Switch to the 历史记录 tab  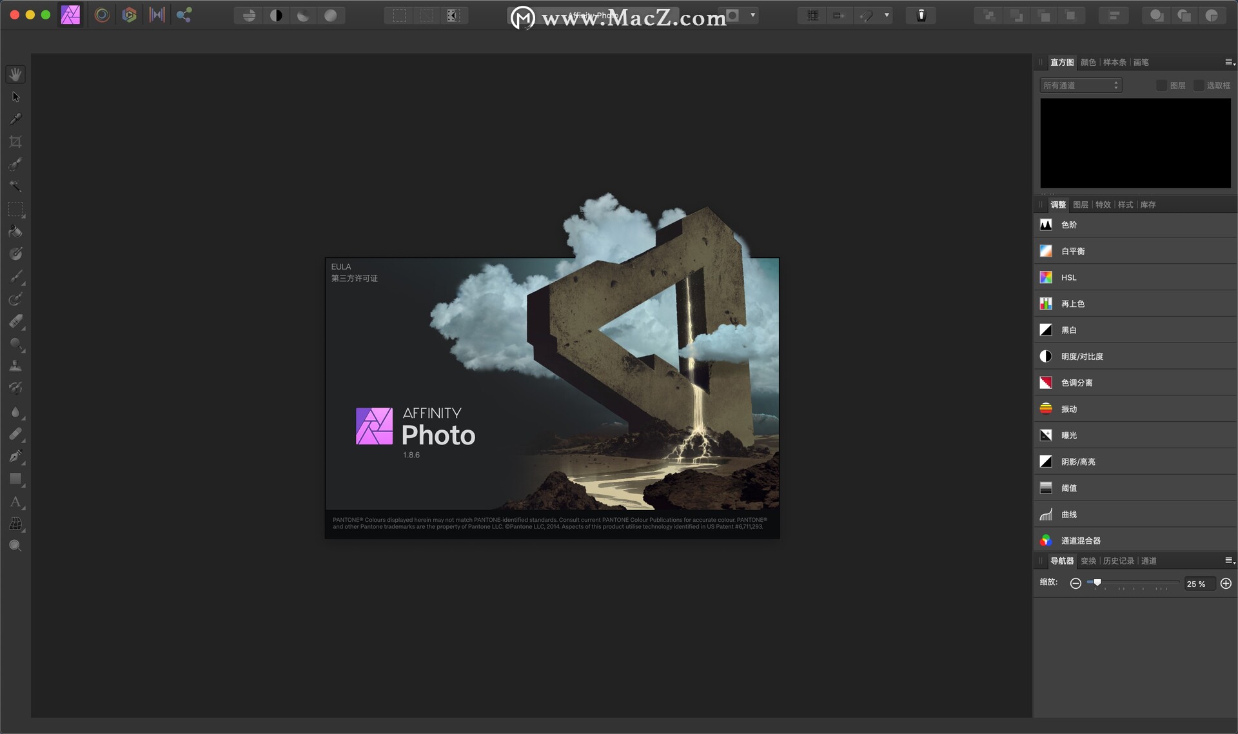point(1118,560)
